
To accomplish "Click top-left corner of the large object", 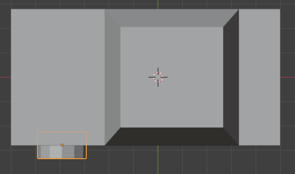I will click(x=11, y=9).
